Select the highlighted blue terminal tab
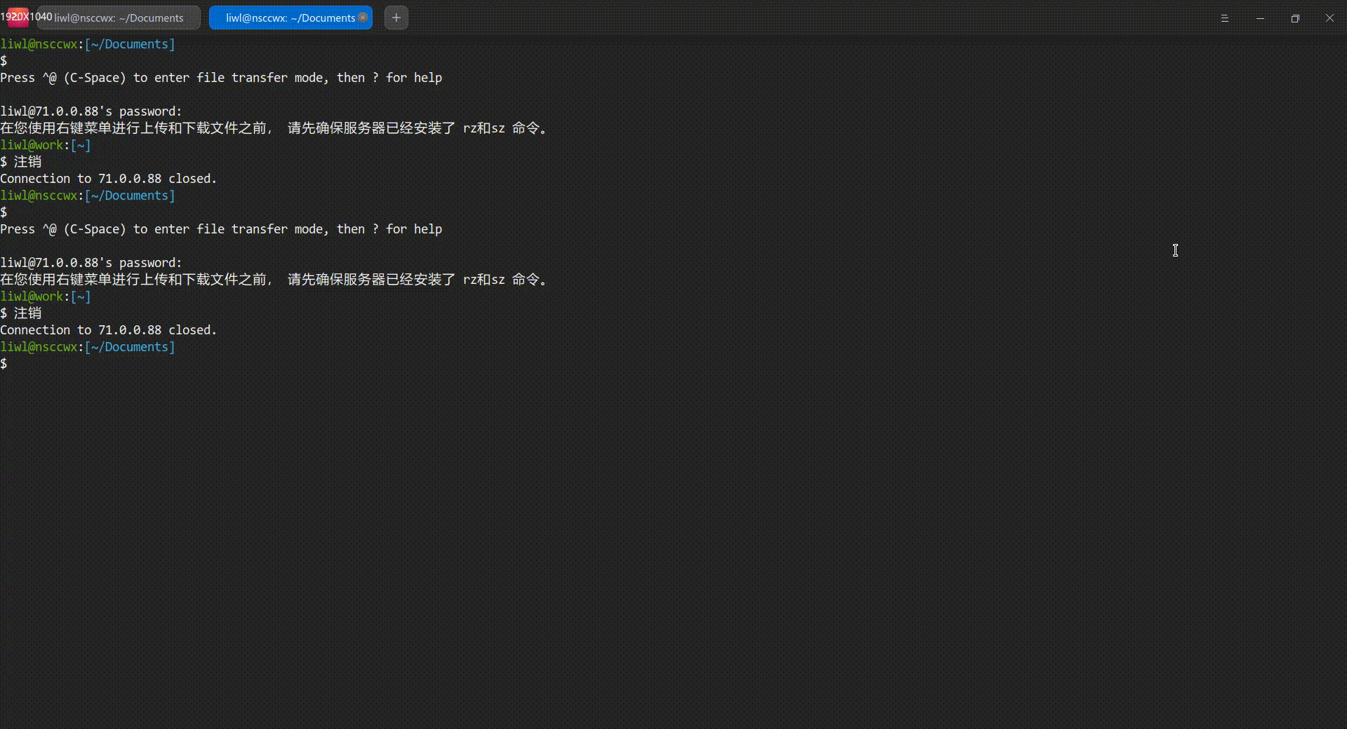Screen dimensions: 1347x729 coord(288,18)
